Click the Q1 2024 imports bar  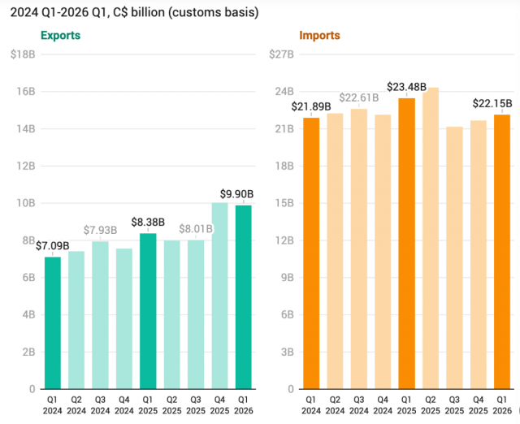click(x=311, y=253)
